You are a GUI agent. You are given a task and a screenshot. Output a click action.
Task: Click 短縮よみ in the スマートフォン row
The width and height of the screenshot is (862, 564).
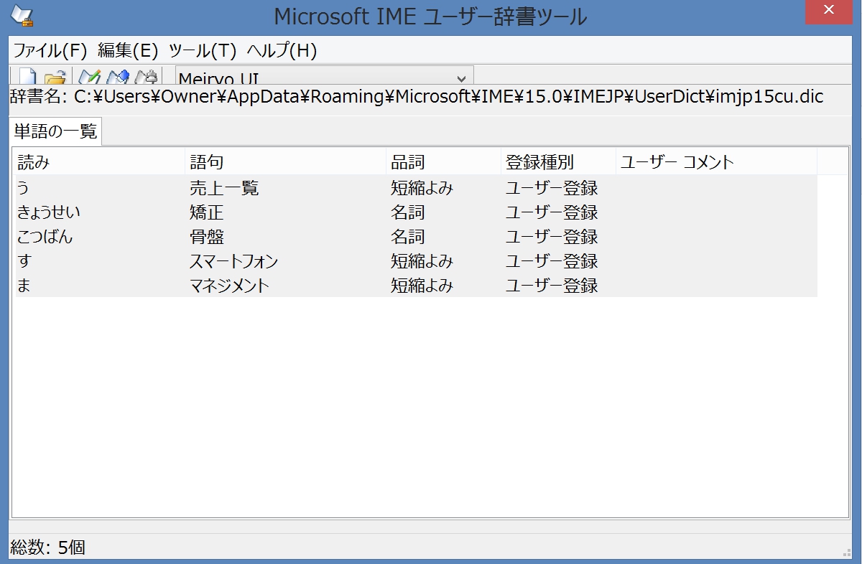point(422,261)
